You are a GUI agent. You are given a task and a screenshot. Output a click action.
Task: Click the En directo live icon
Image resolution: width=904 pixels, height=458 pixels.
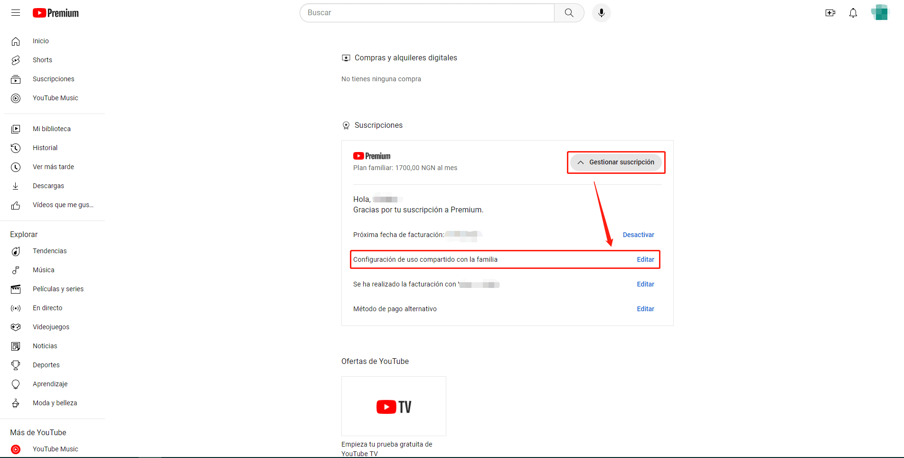coord(16,308)
